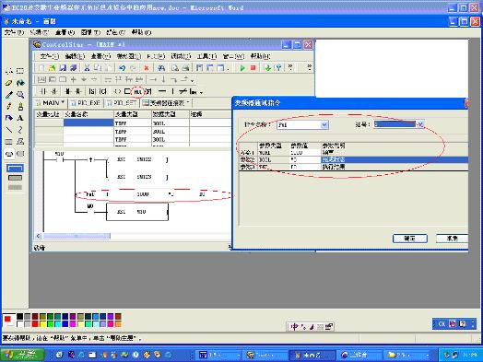Screen dimensions: 483x362
Task: Pick the yellow color swatch in palette
Action: click(42, 324)
